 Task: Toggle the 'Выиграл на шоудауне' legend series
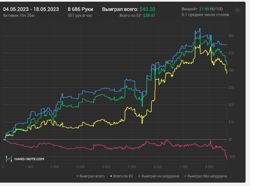159,176
